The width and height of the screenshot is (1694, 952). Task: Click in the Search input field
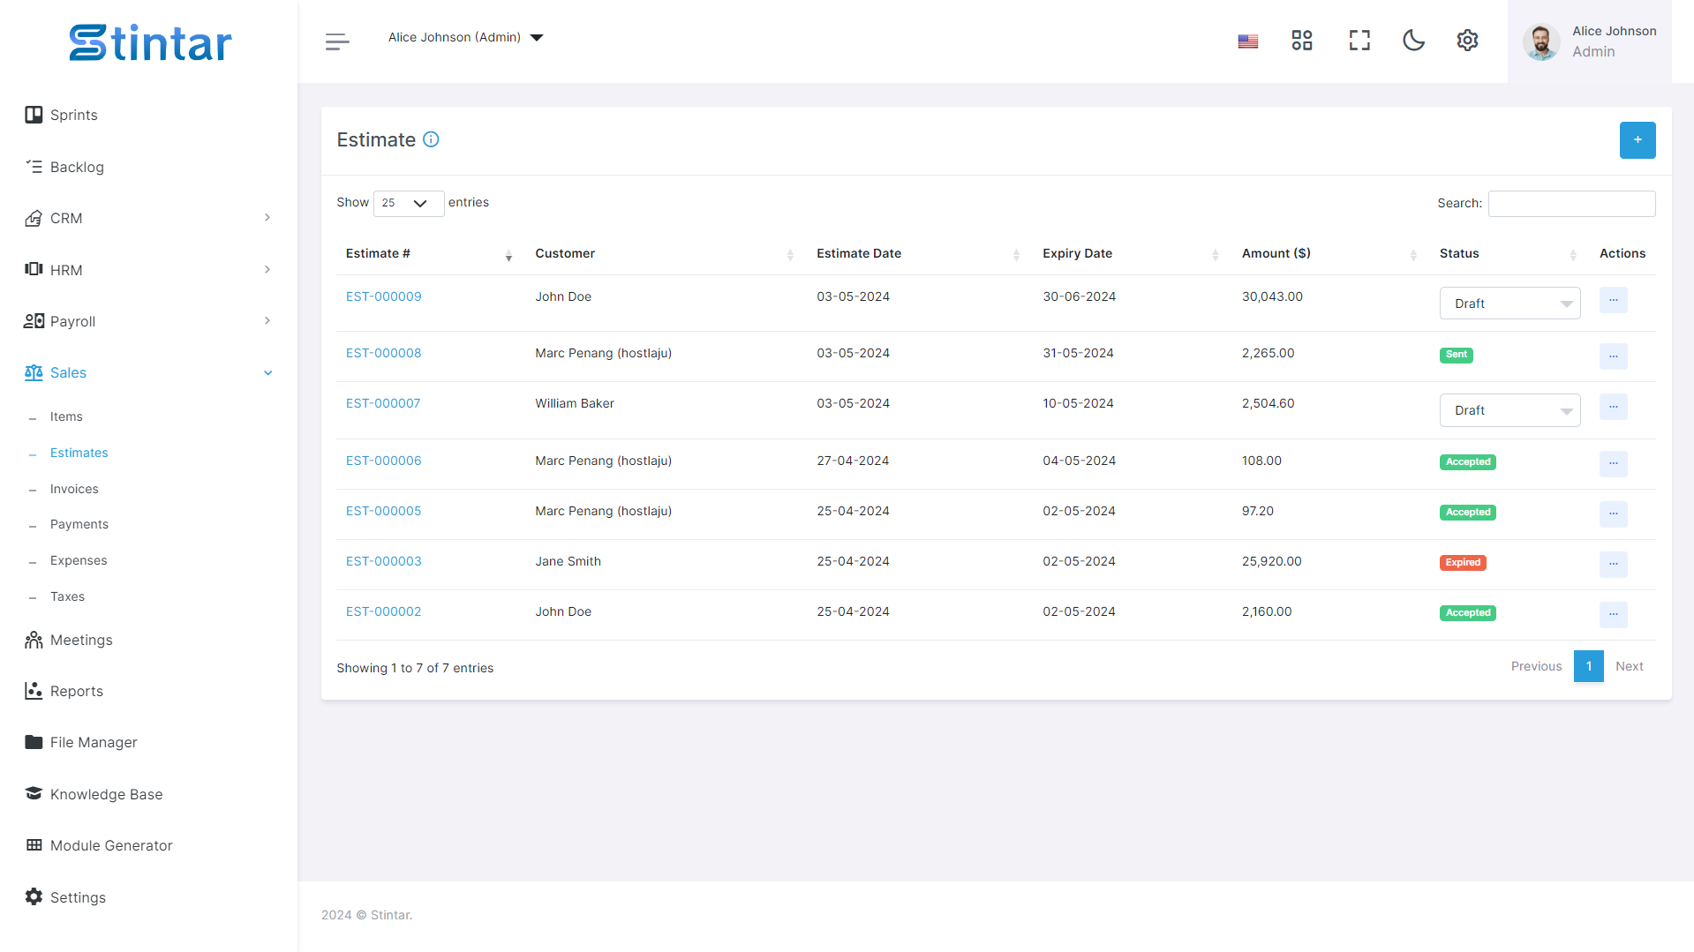1571,204
